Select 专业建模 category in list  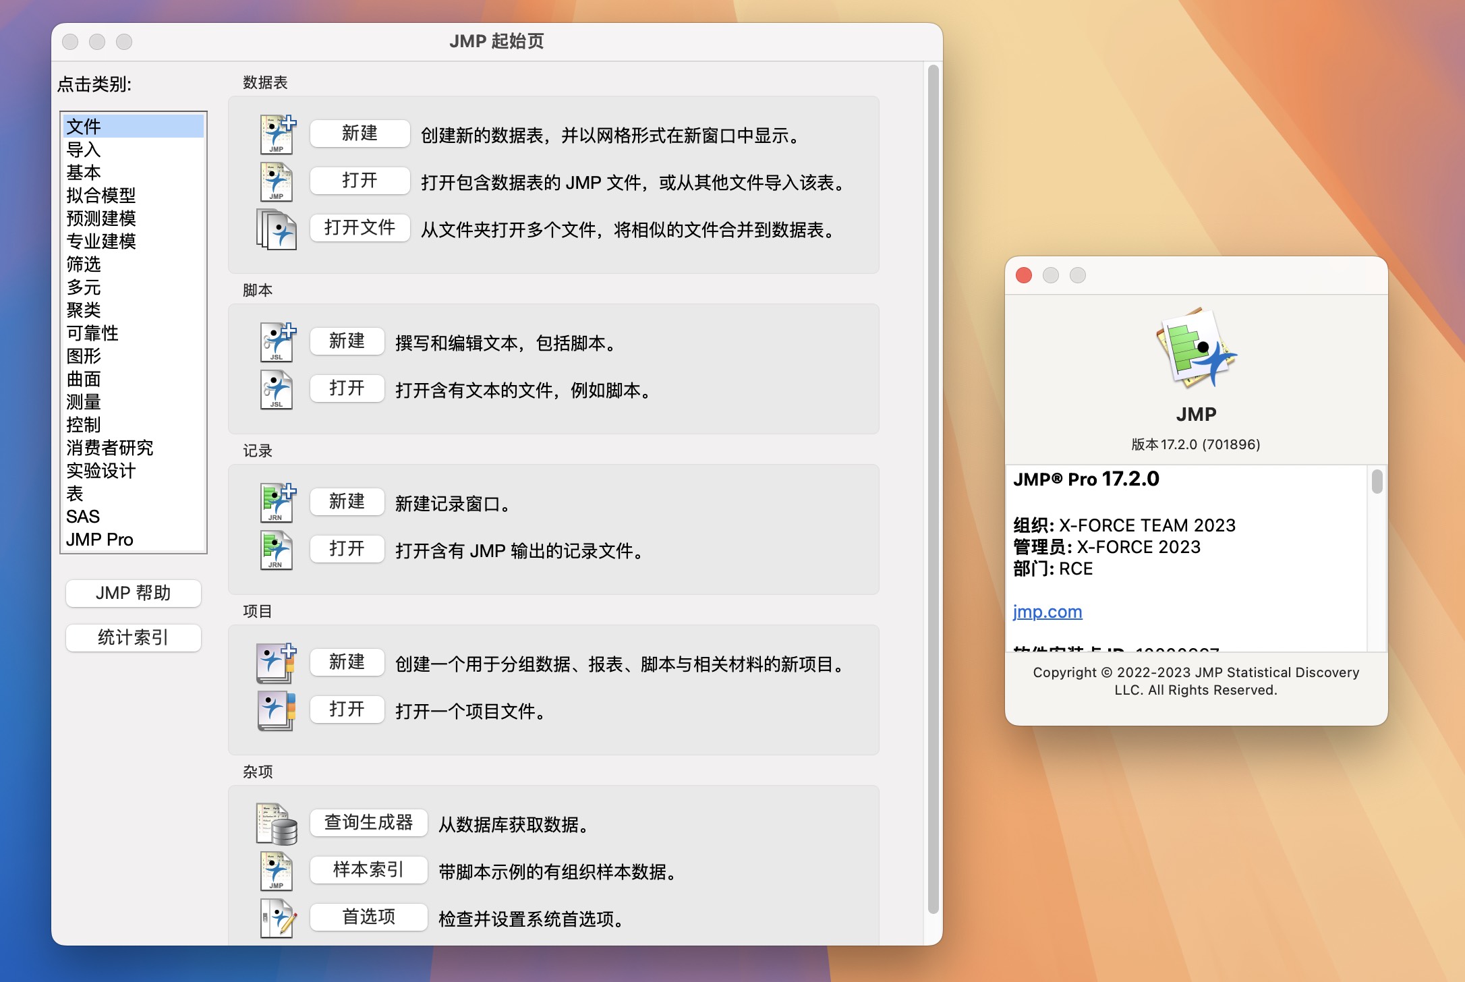click(134, 241)
